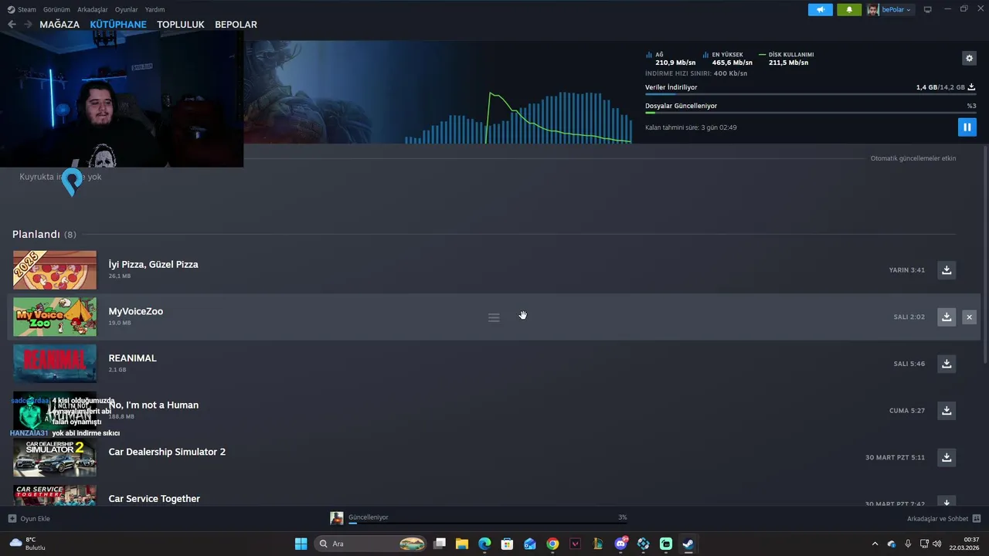This screenshot has width=989, height=556.
Task: Download No, I'm not a Human now
Action: coord(947,411)
